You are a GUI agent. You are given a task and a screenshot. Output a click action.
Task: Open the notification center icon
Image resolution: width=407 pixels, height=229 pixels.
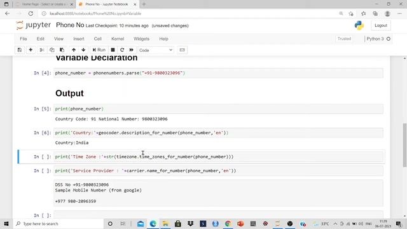click(399, 223)
